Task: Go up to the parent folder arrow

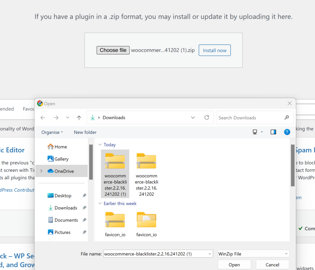Action: (x=79, y=117)
